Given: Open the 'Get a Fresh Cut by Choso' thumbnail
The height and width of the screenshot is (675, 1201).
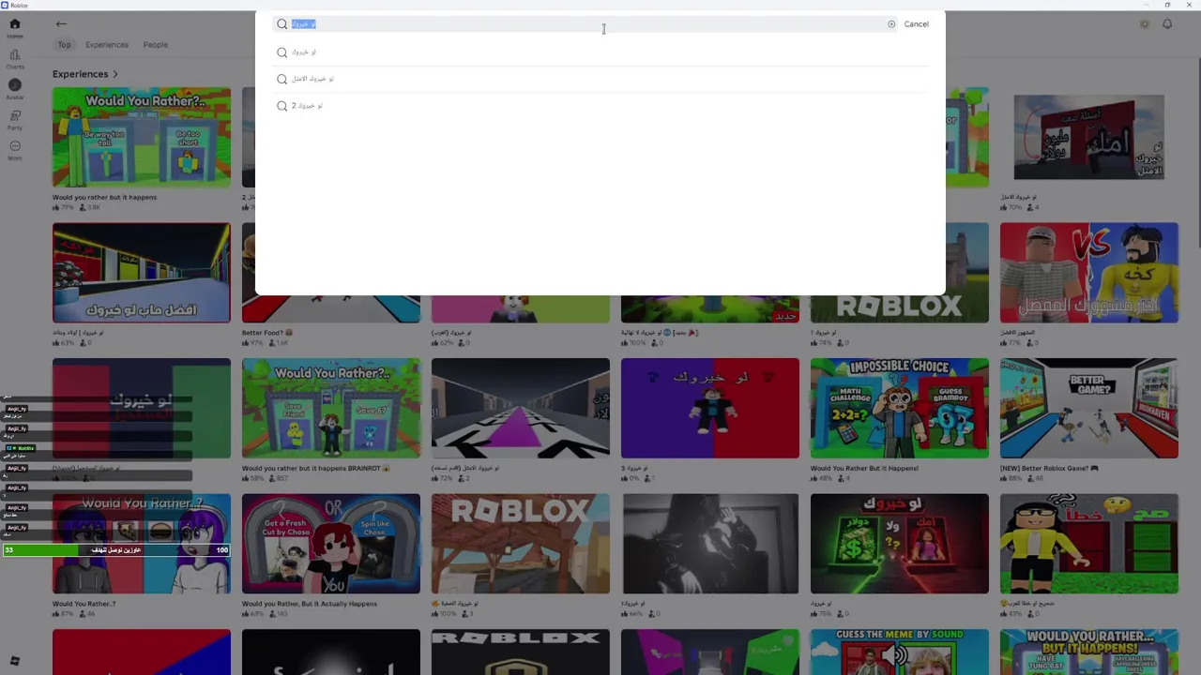Looking at the screenshot, I should [x=331, y=544].
